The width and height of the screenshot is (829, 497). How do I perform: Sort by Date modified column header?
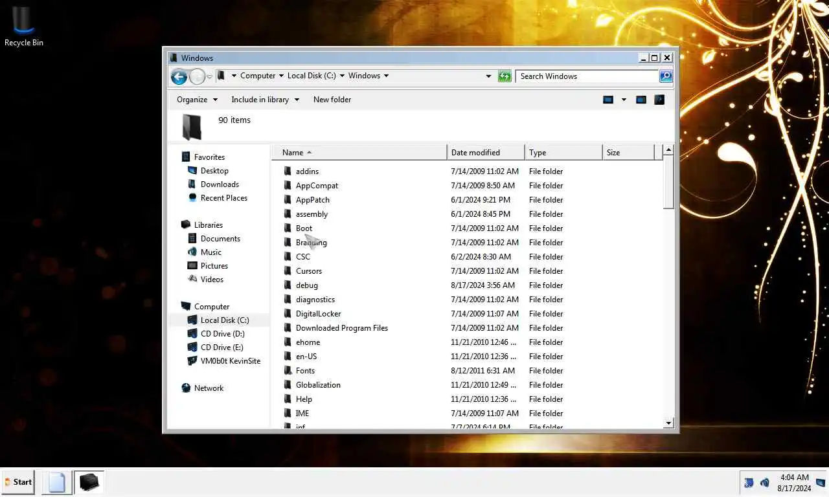click(x=486, y=153)
